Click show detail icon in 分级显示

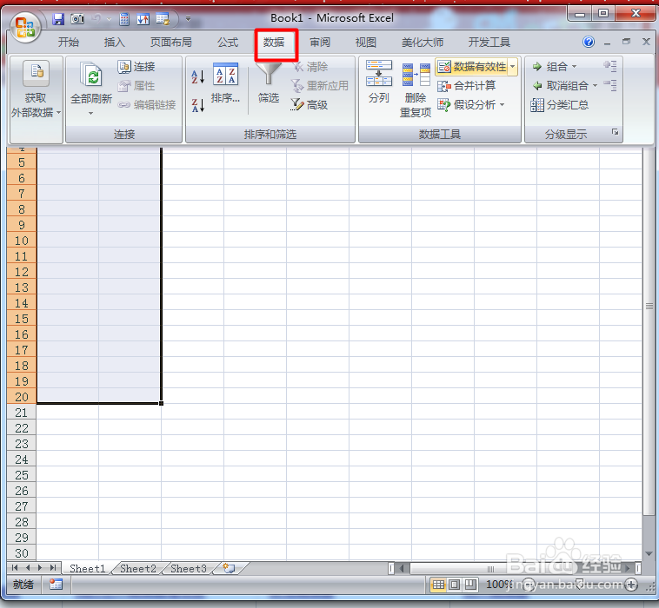click(609, 66)
